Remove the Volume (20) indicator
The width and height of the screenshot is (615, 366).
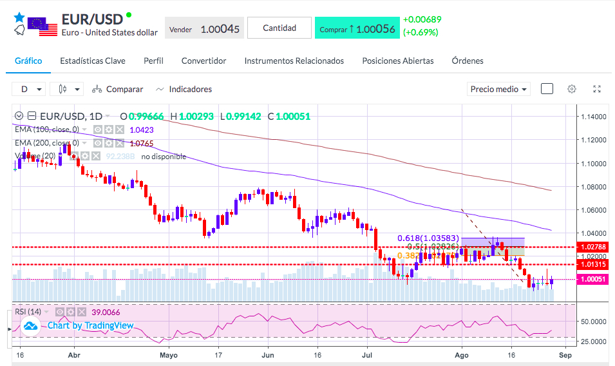point(96,157)
